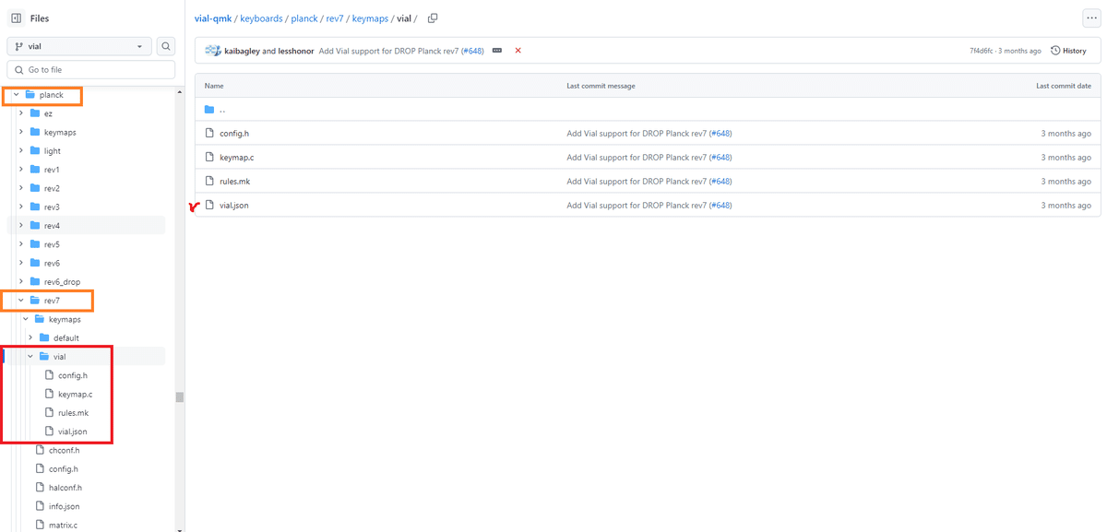This screenshot has width=1107, height=532.
Task: Go to planck breadcrumb link
Action: (304, 18)
